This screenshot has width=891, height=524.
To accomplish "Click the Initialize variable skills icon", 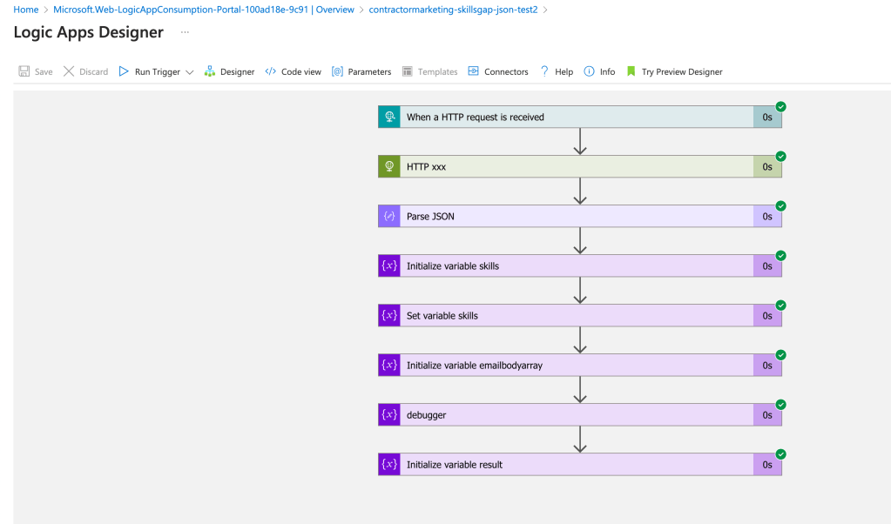I will (x=389, y=265).
